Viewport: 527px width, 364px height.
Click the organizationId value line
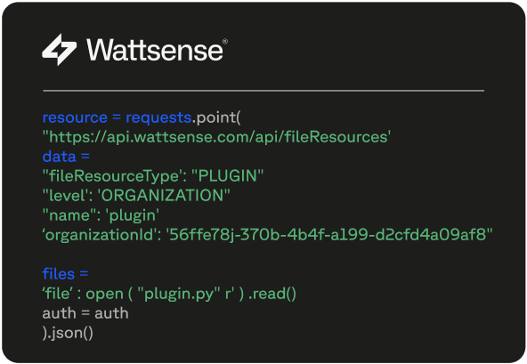coord(268,235)
